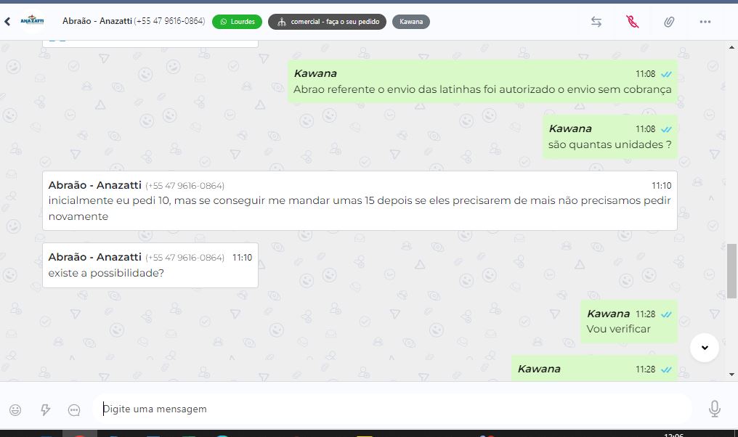The image size is (738, 437).
Task: Click the Kawana agent tag
Action: (411, 22)
